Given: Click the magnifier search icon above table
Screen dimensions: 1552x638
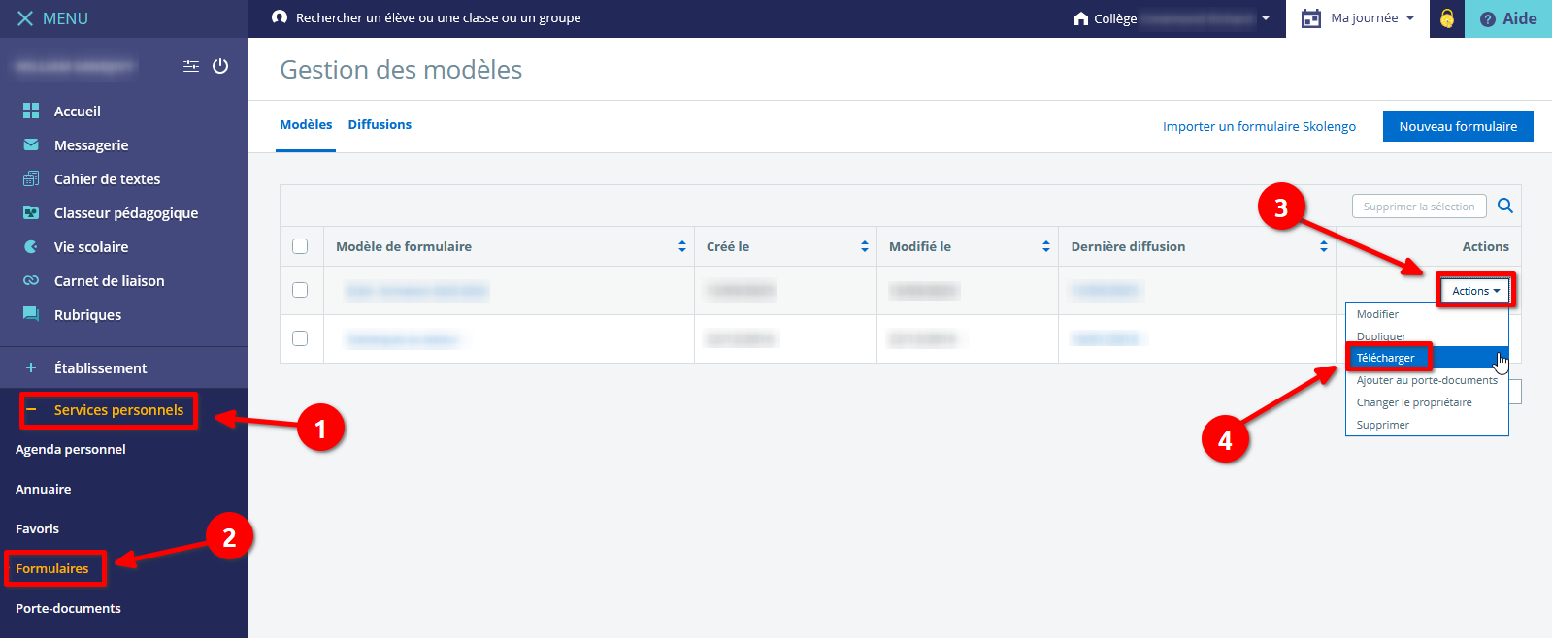Looking at the screenshot, I should [x=1505, y=206].
